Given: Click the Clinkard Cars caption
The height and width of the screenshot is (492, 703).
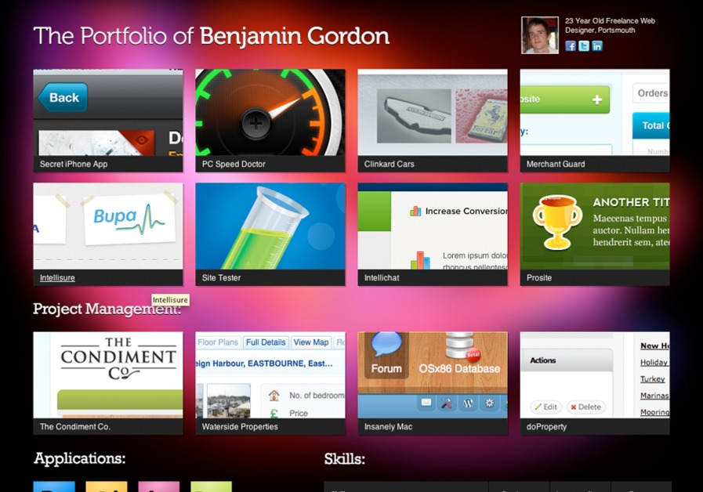Looking at the screenshot, I should click(x=390, y=164).
